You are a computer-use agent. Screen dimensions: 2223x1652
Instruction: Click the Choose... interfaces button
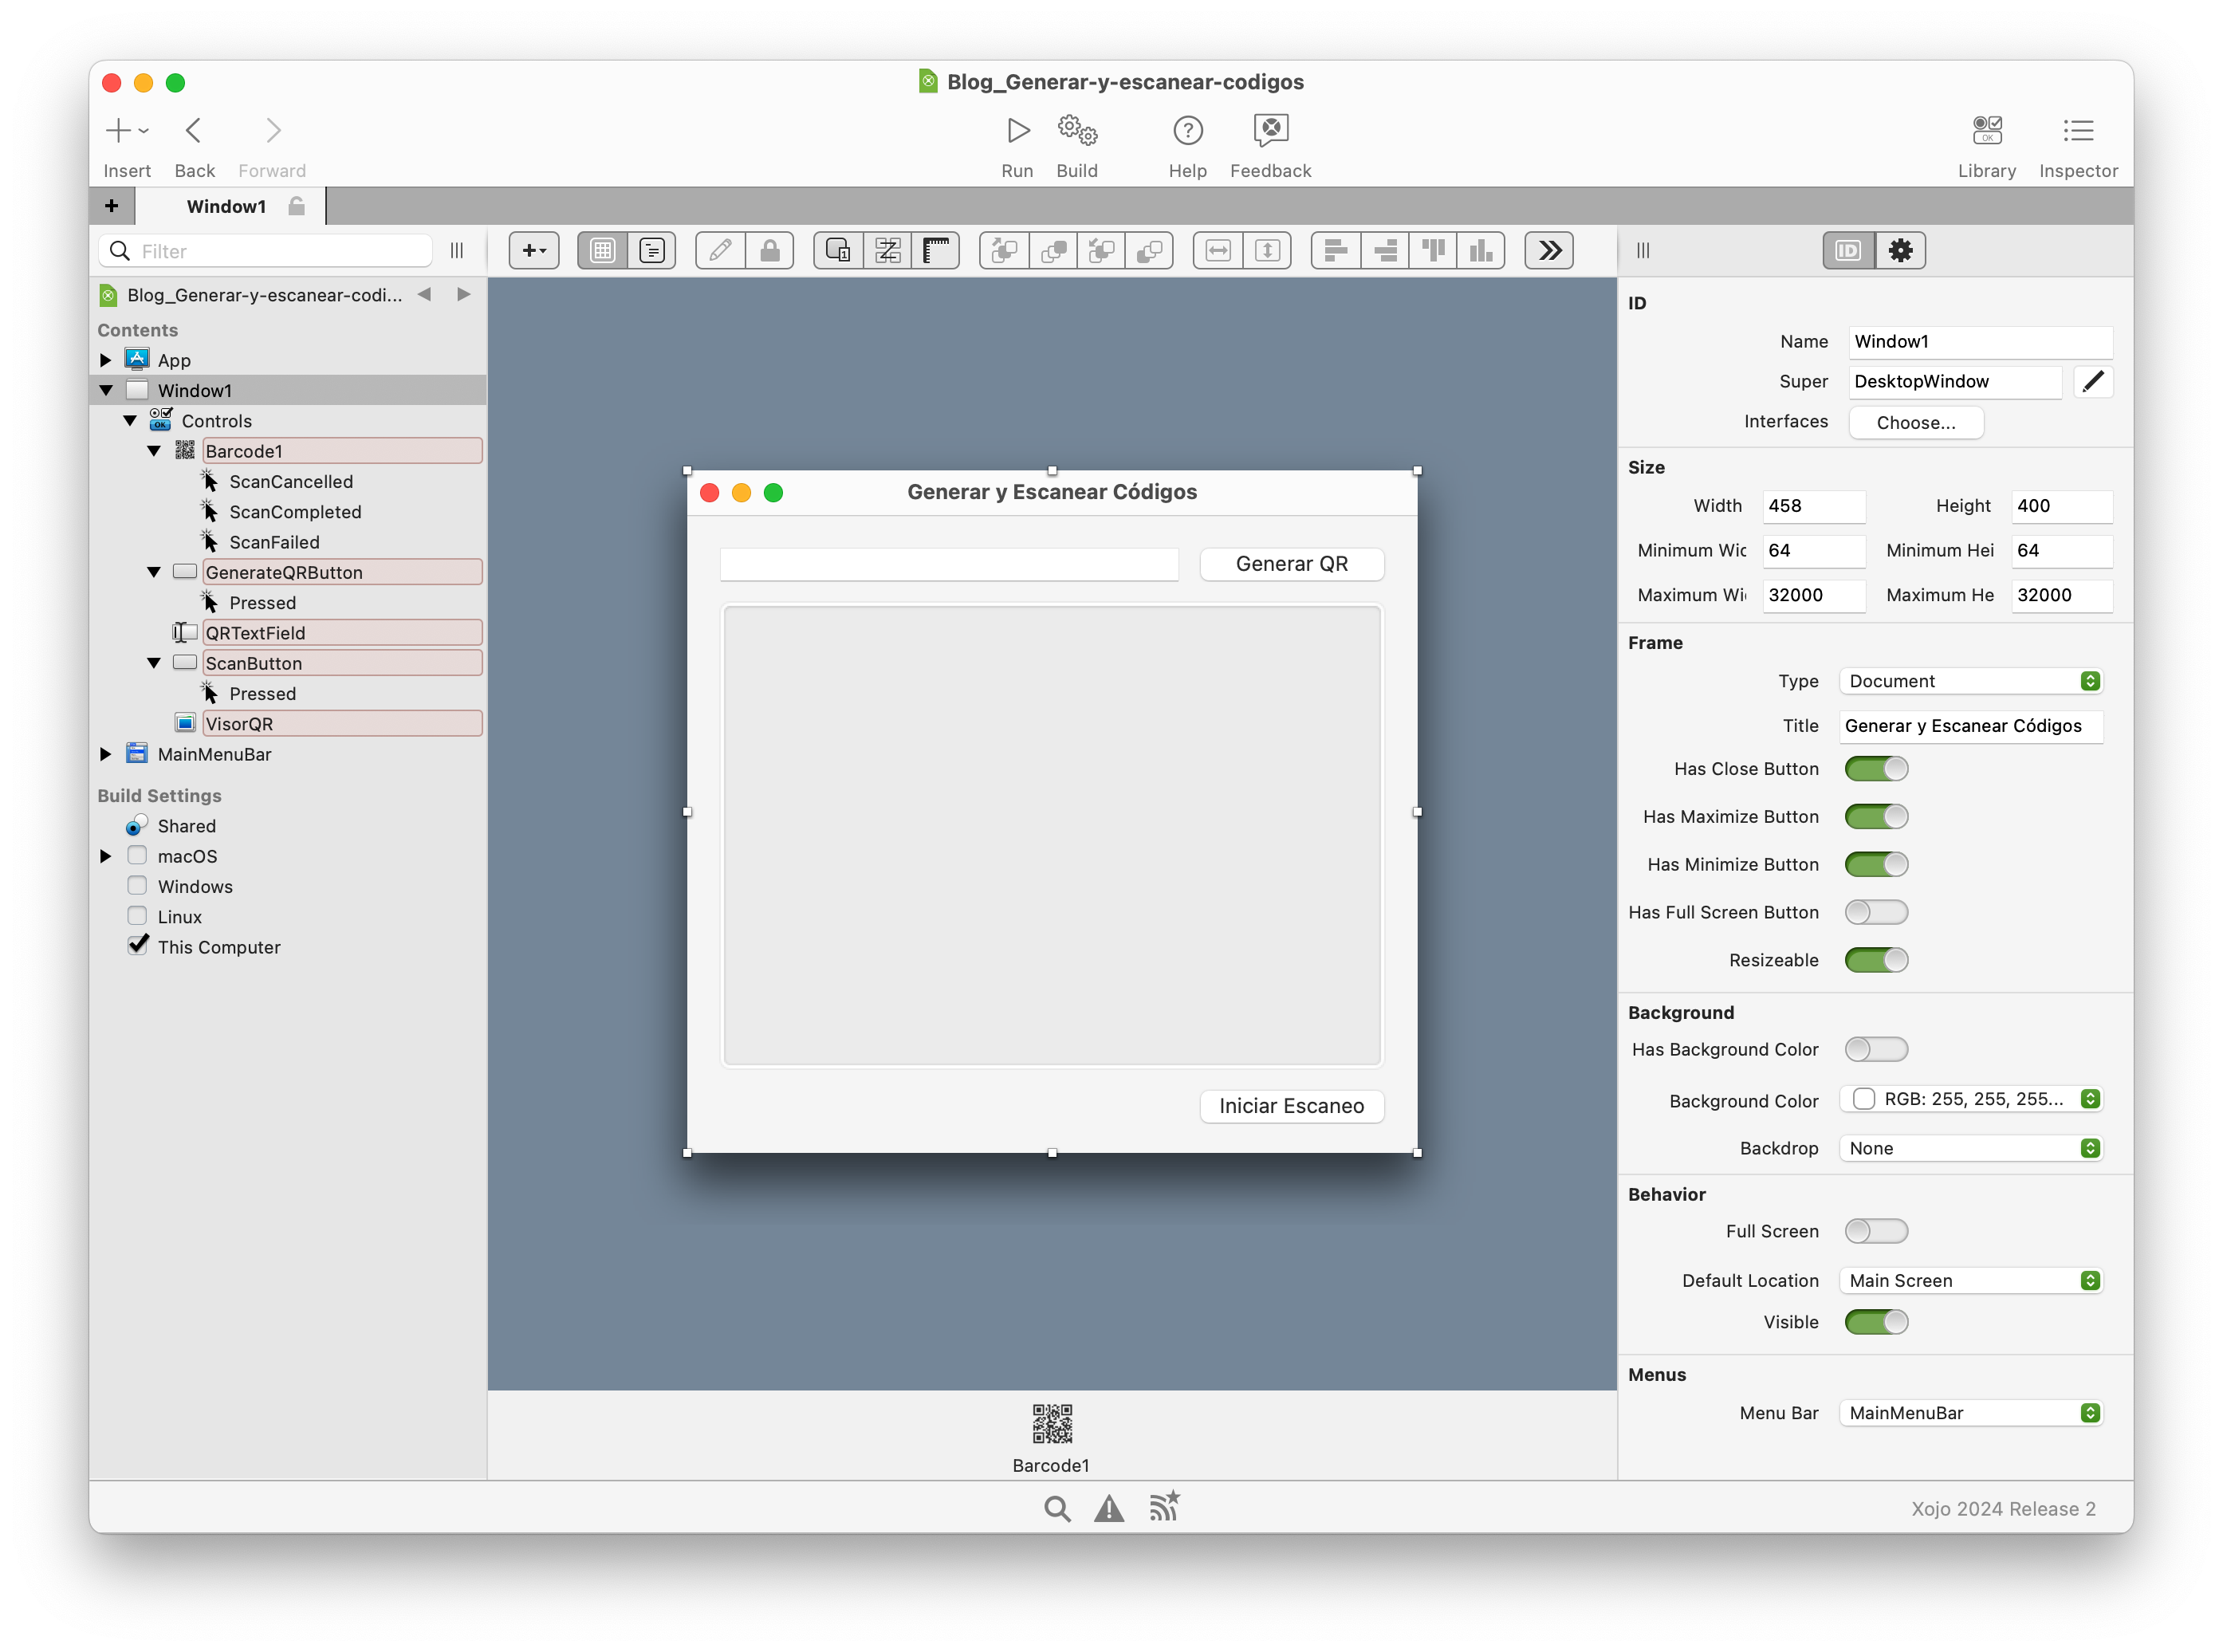(x=1916, y=422)
